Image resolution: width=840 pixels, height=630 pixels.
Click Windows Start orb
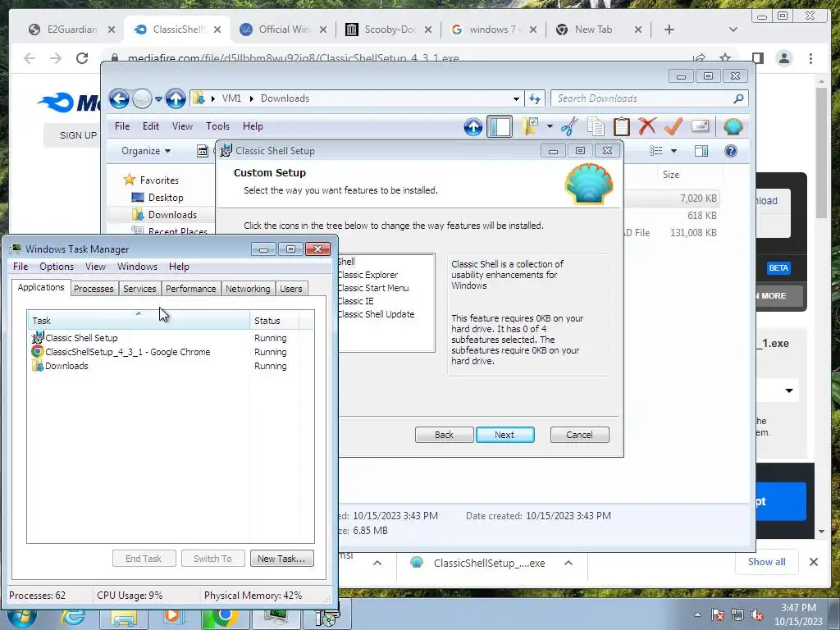click(x=21, y=618)
